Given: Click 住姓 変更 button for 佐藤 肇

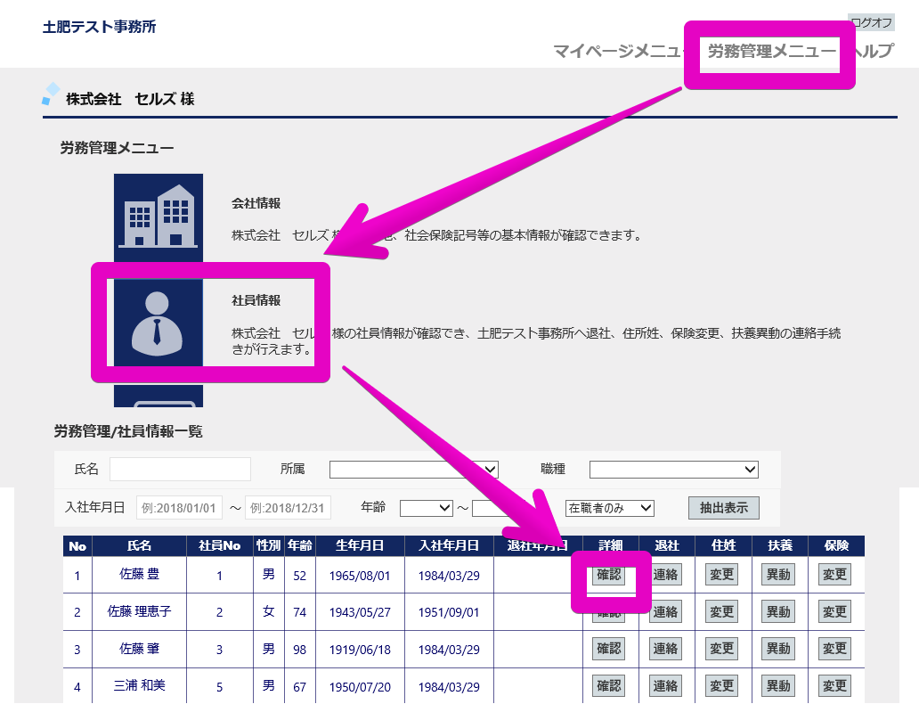Looking at the screenshot, I should point(721,649).
